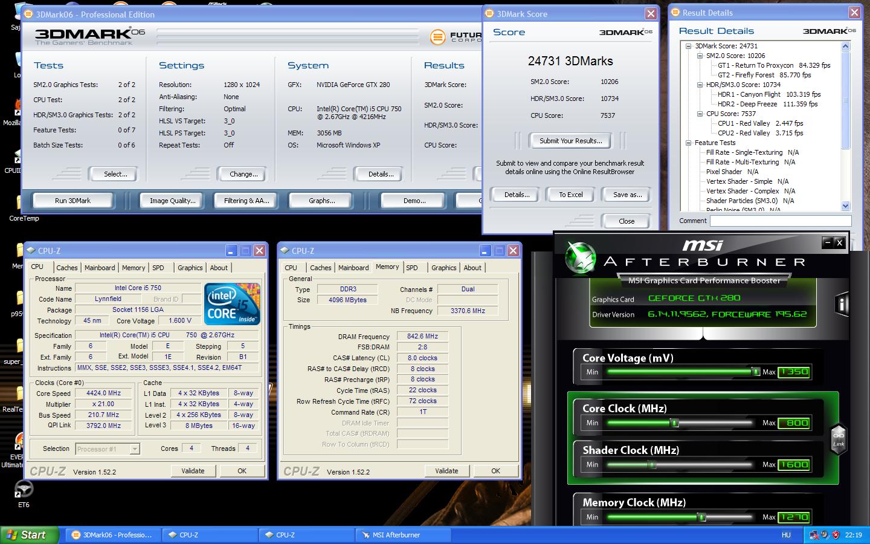
Task: Collapse the 3DMark Score tree node
Action: click(689, 46)
